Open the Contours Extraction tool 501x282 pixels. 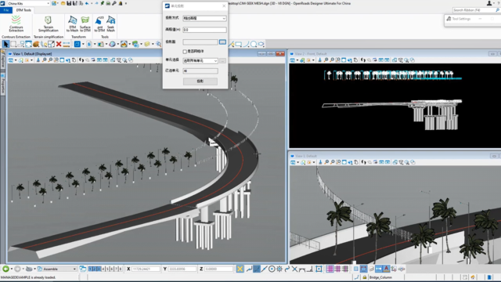click(x=16, y=23)
